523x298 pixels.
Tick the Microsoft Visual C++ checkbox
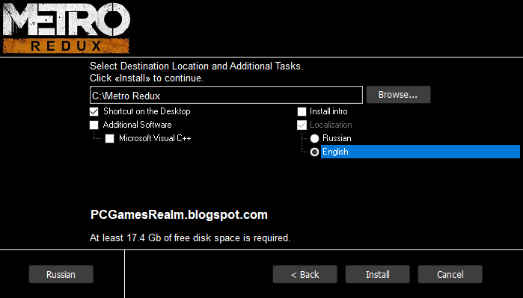pos(110,138)
